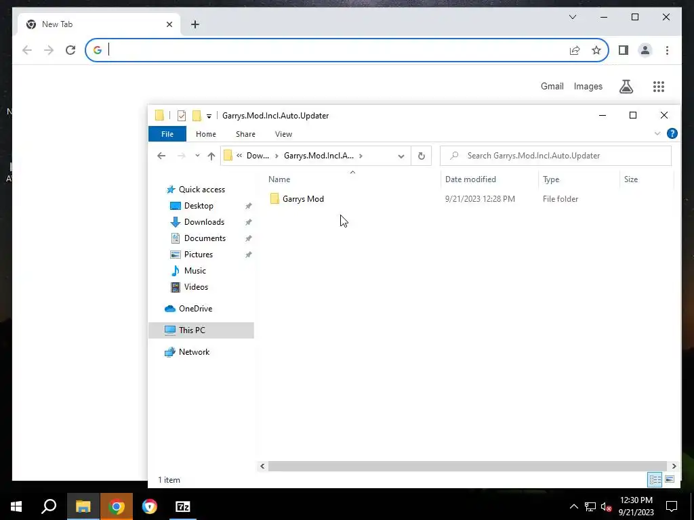
Task: Go forward in Chrome
Action: pos(49,50)
